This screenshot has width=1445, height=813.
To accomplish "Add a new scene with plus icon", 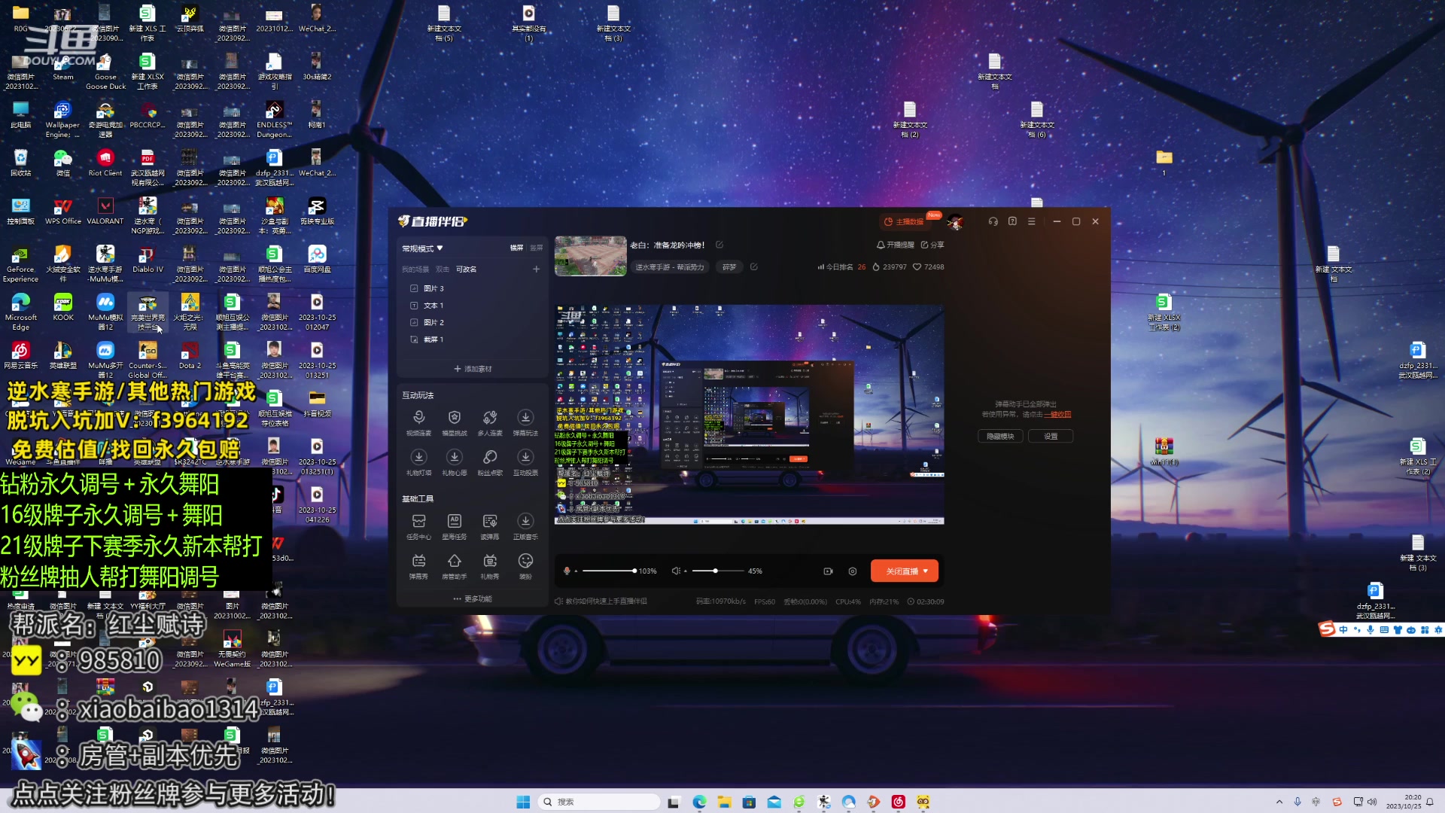I will (536, 269).
